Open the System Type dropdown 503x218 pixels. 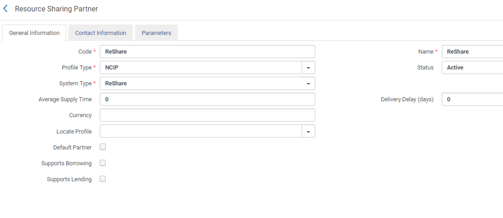[207, 84]
